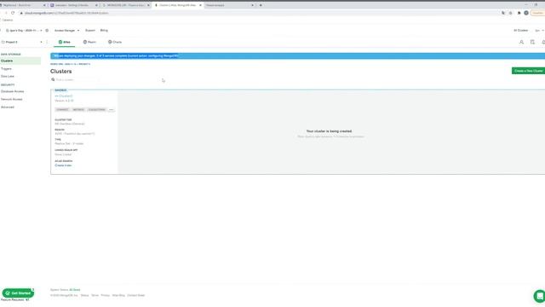This screenshot has width=545, height=307.
Task: Switch to the second browser tab
Action: point(74,5)
